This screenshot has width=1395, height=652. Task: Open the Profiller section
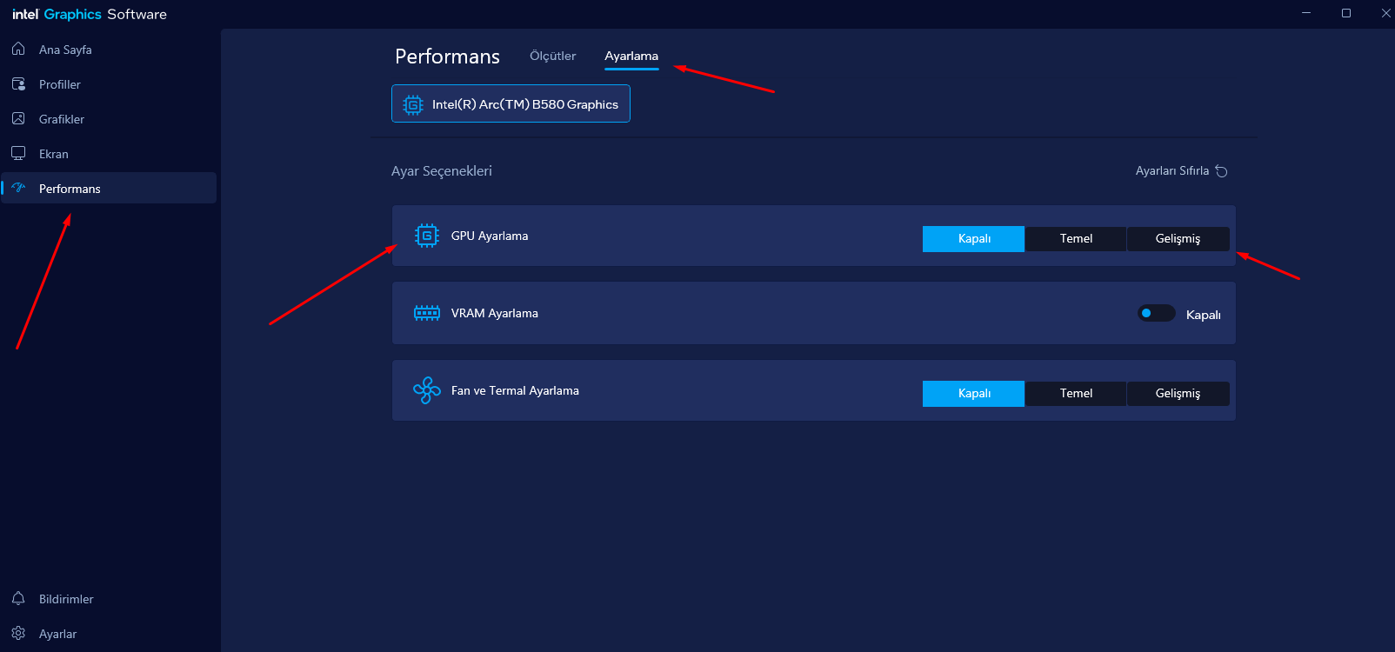pos(109,84)
